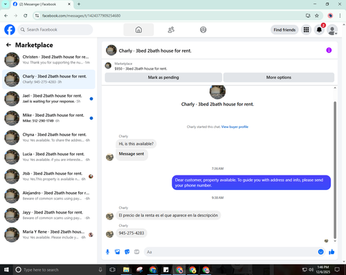Click the taskbar volume icon
Viewport: 346px width, 275px height.
[x=311, y=269]
